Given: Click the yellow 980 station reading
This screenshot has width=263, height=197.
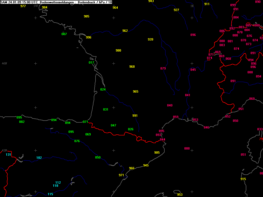Looking at the screenshot, I should (x=118, y=51).
